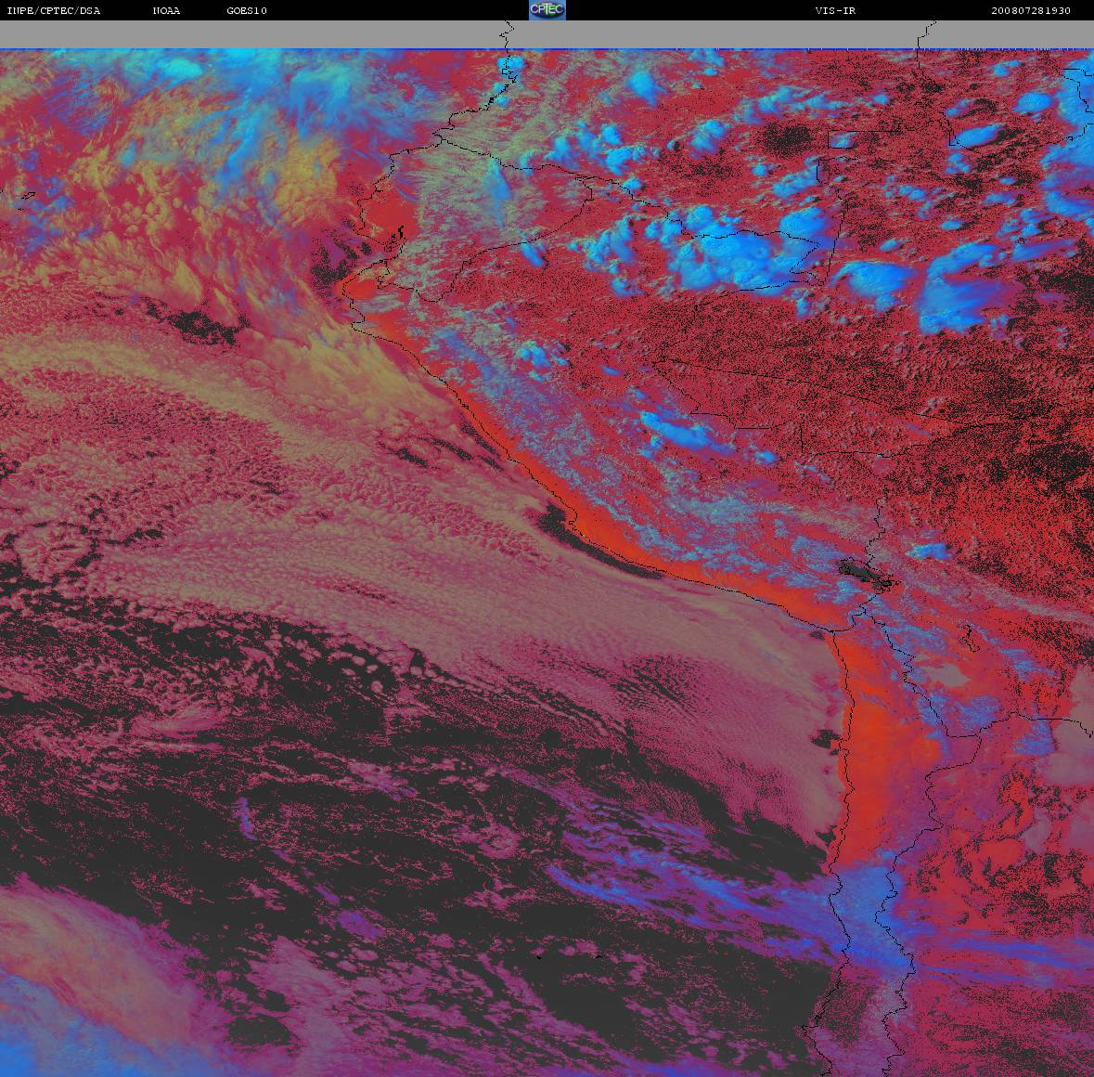Click the NOAA label in the header
Viewport: 1094px width, 1077px height.
[166, 10]
